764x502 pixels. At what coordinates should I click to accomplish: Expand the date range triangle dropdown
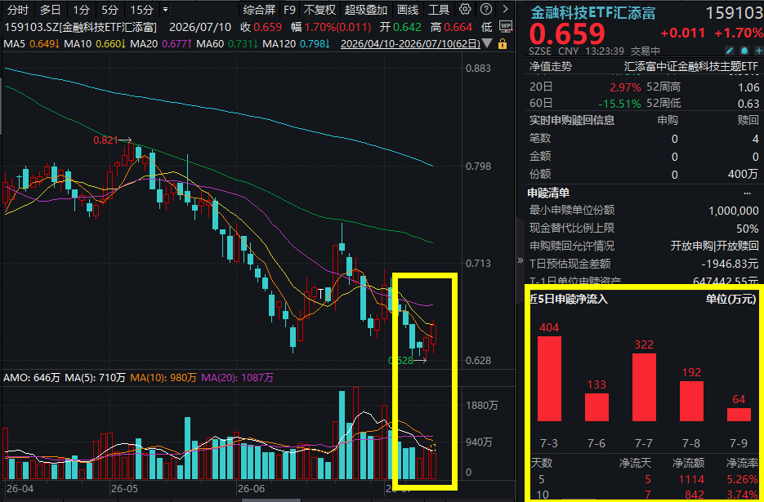[x=489, y=44]
